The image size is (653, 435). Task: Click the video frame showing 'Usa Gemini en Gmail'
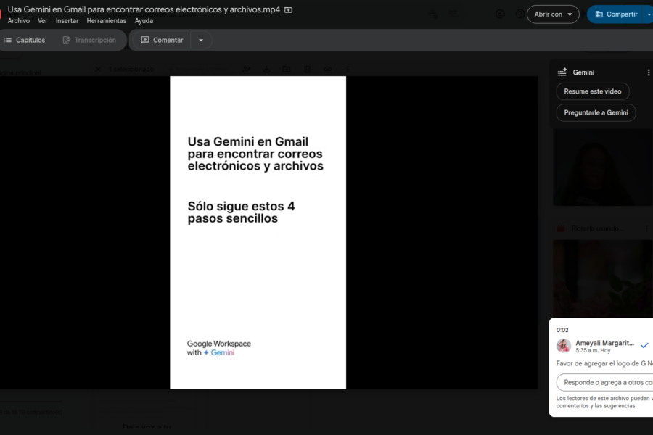pos(258,232)
